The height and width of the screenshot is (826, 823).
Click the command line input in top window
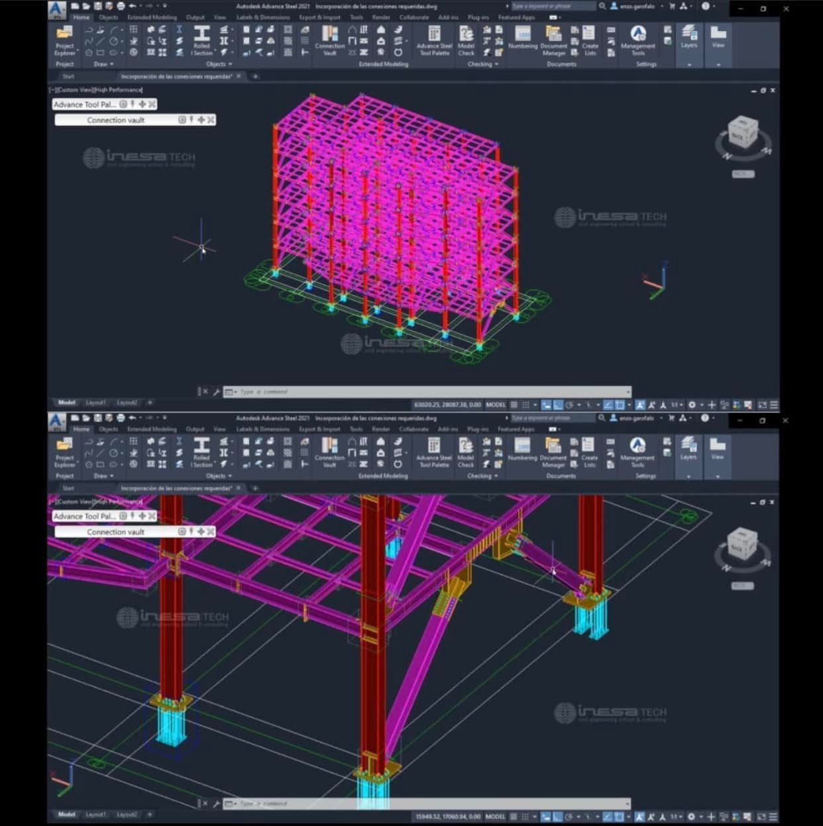tap(427, 391)
